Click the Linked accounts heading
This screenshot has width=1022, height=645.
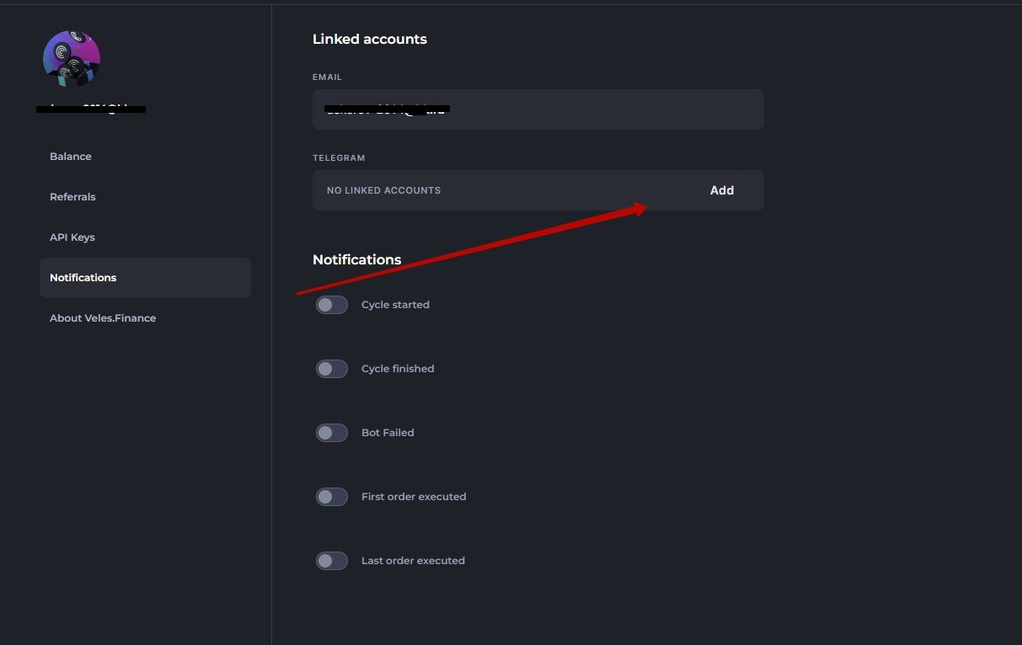(369, 39)
